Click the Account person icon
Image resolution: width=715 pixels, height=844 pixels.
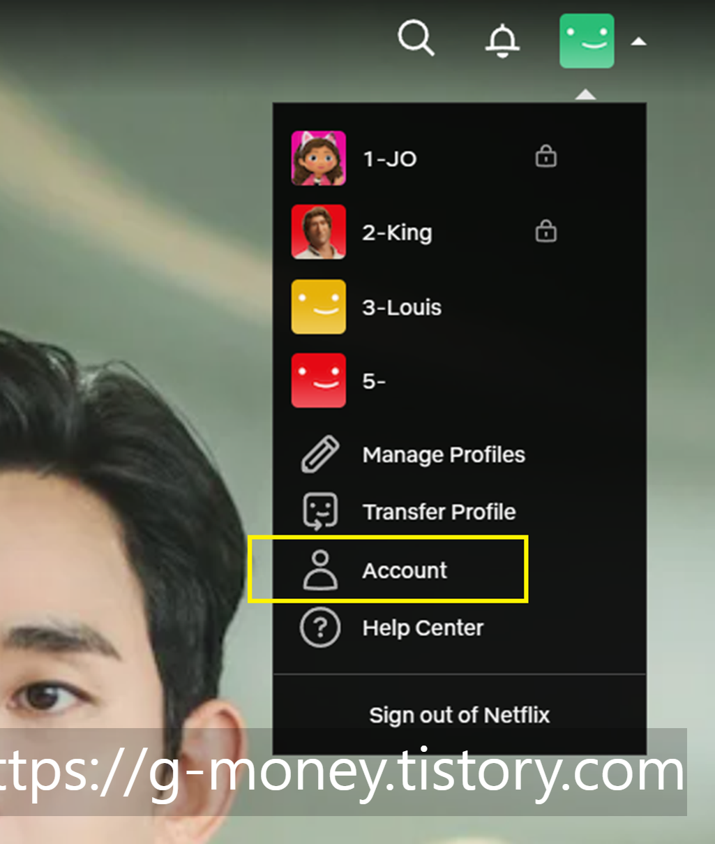click(320, 570)
